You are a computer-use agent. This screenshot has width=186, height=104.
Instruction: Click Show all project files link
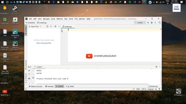point(44,43)
